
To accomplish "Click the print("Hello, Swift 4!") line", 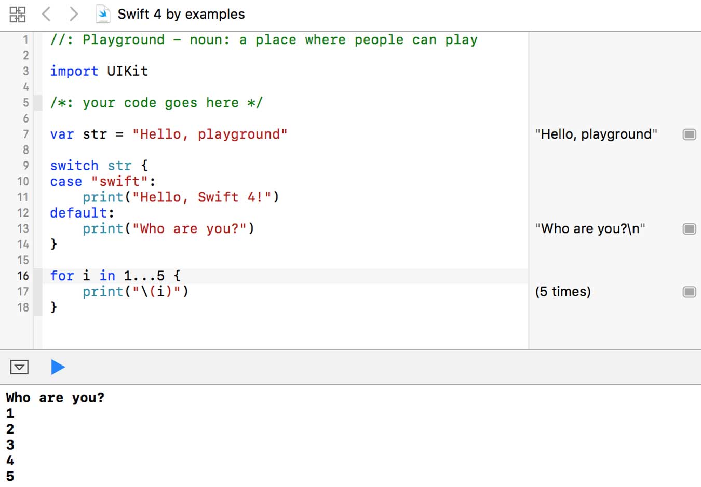I will coord(181,197).
